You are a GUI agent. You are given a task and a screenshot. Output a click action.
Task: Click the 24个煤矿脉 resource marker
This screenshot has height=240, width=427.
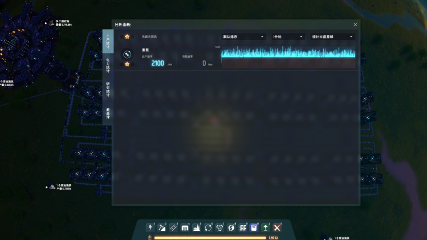(51, 23)
